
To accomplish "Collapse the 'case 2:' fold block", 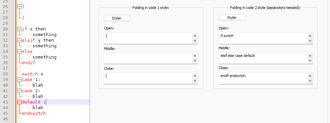I will point(20,91).
